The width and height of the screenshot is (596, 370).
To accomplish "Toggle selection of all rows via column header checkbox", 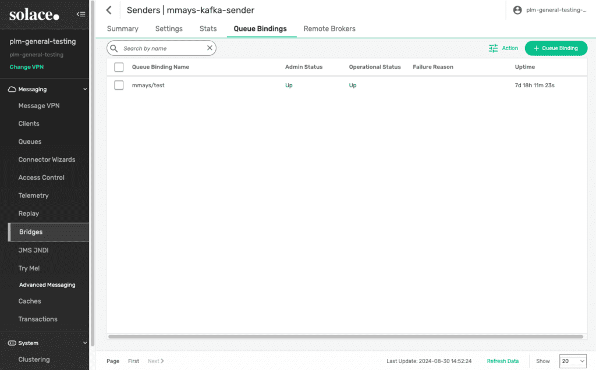I will [x=119, y=66].
